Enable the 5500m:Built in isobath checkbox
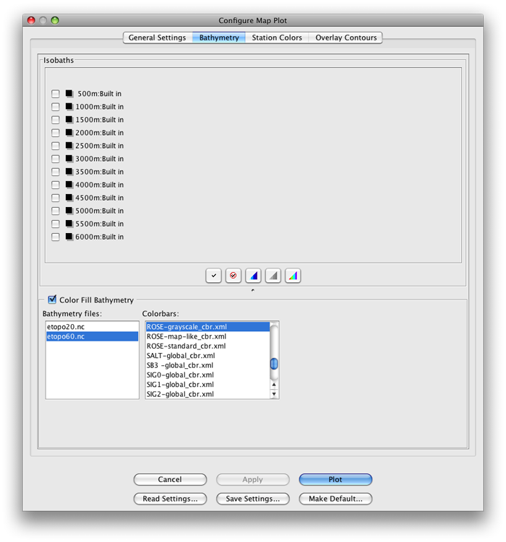 [x=56, y=224]
